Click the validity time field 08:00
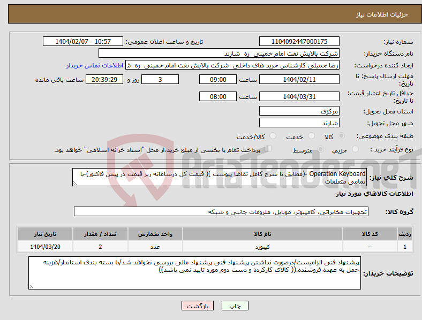 [x=218, y=96]
